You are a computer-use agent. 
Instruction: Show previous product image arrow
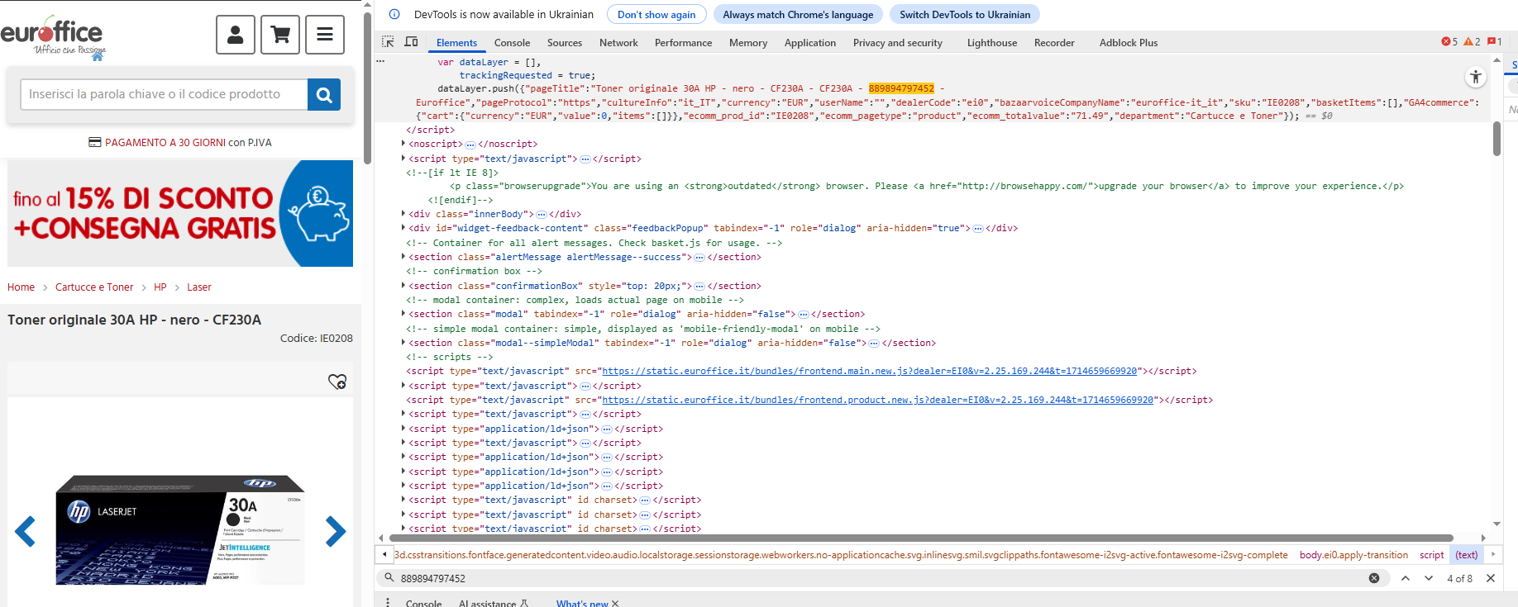(x=26, y=531)
